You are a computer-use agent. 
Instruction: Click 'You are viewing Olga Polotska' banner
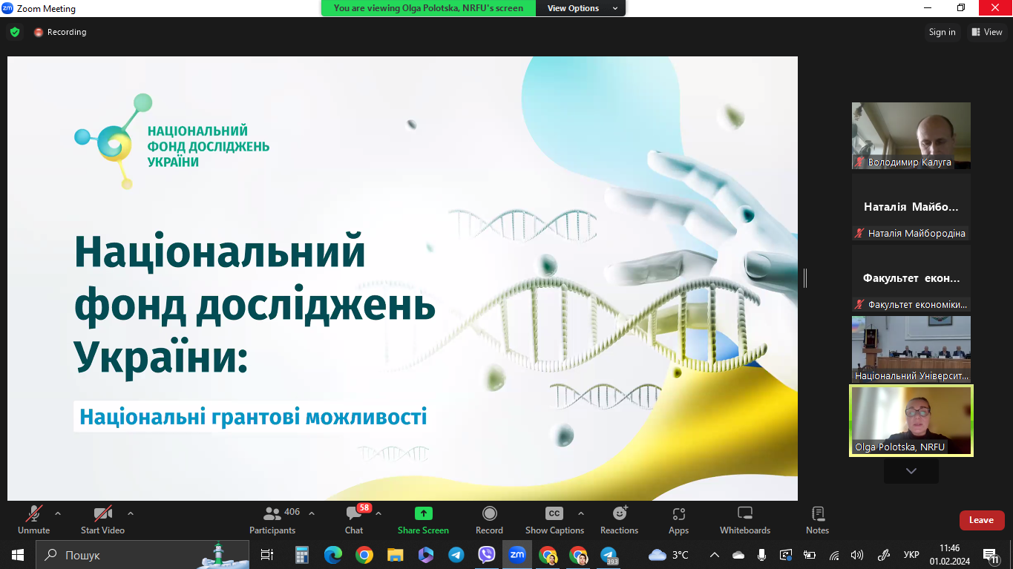point(428,8)
